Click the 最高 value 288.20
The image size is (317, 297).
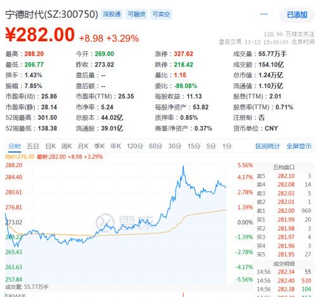[34, 54]
